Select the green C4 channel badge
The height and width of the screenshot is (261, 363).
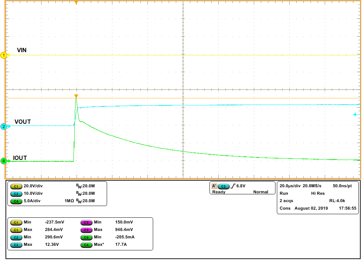click(x=16, y=201)
